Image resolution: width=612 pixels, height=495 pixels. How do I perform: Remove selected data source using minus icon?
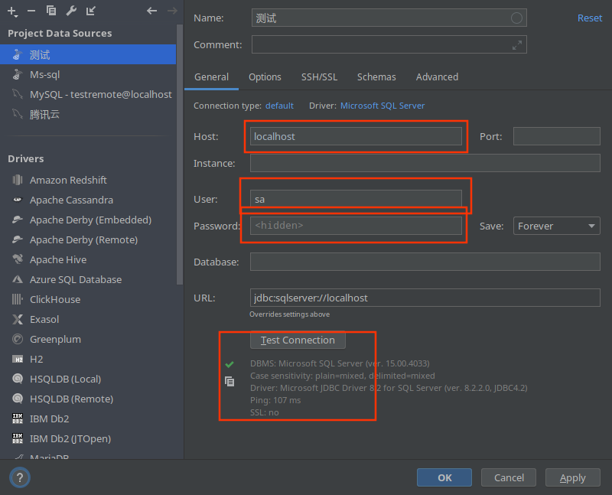30,11
